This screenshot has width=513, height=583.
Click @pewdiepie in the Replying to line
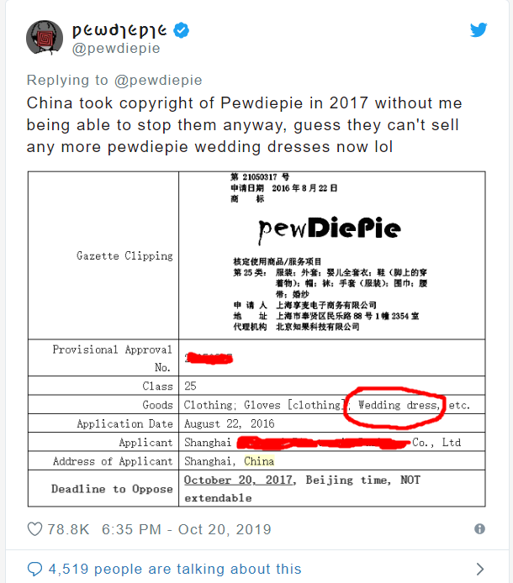click(x=158, y=81)
